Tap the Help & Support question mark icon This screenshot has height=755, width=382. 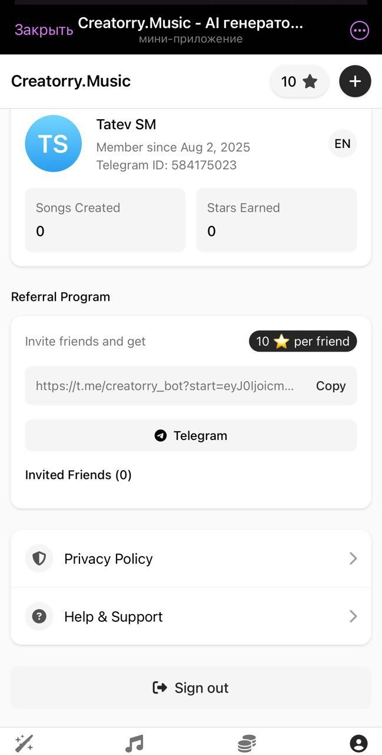pyautogui.click(x=39, y=616)
